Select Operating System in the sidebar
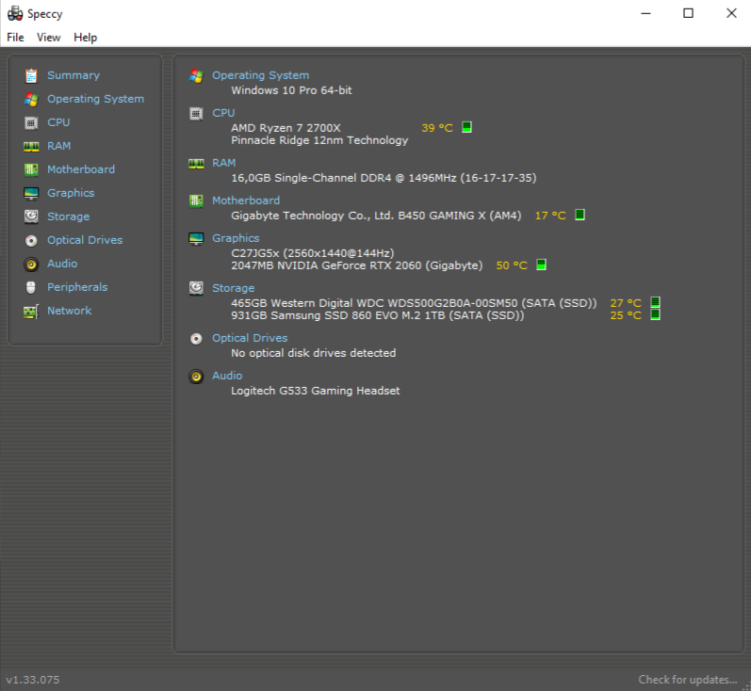The image size is (751, 691). click(95, 99)
